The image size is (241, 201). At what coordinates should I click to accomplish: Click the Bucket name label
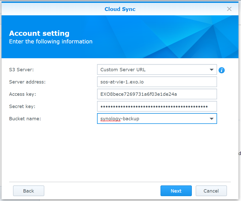point(25,119)
